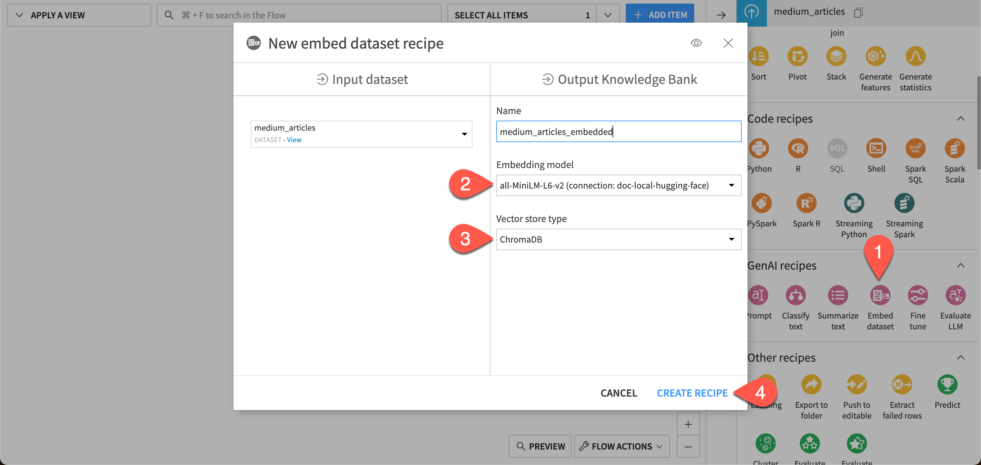The width and height of the screenshot is (981, 465).
Task: Open the Prompt recipe
Action: point(759,295)
